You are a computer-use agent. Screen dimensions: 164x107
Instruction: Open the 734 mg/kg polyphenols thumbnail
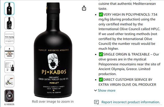pyautogui.click(x=9, y=38)
